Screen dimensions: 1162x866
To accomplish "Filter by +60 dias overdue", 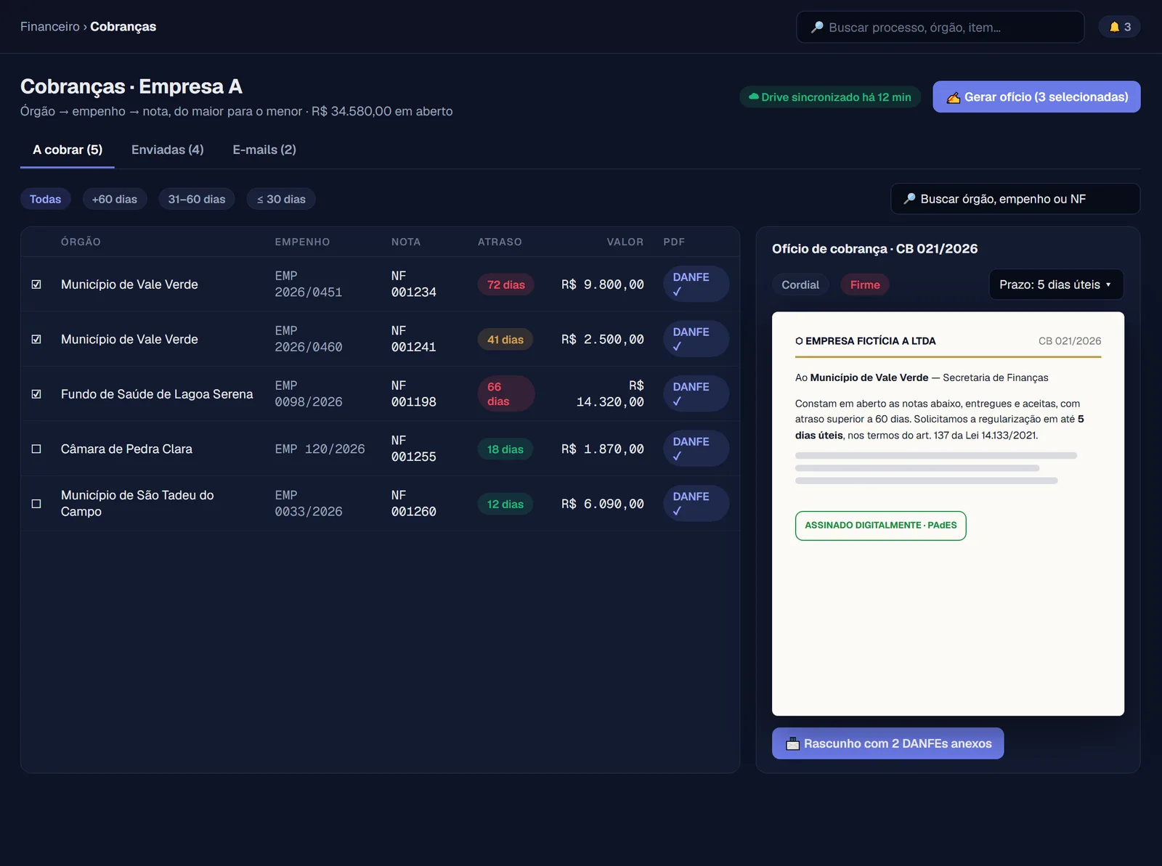I will pyautogui.click(x=115, y=199).
